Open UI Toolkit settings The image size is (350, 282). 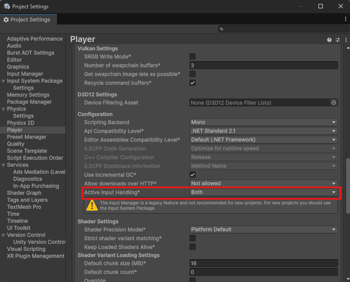pyautogui.click(x=18, y=228)
